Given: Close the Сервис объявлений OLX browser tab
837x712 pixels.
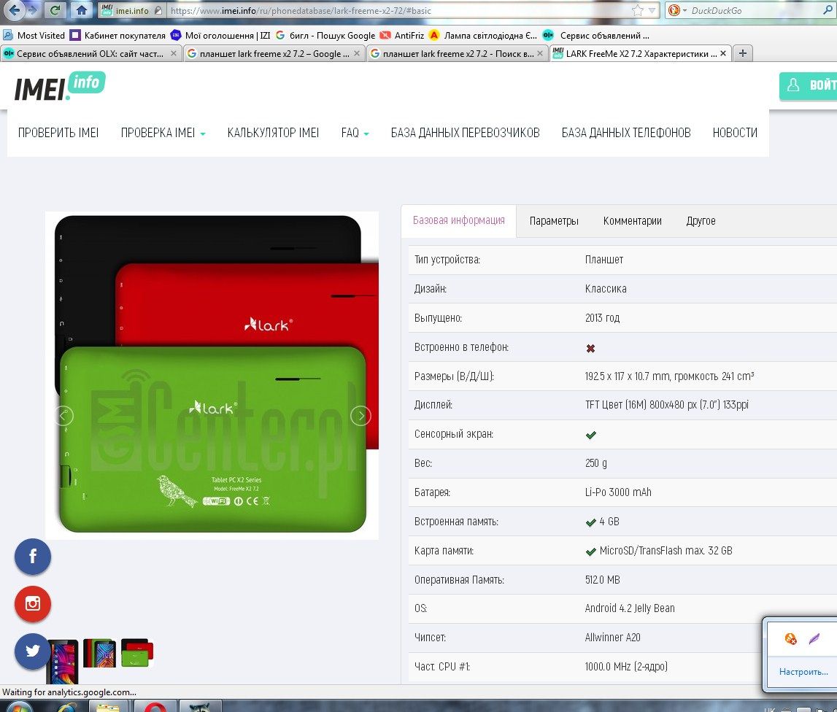Looking at the screenshot, I should 174,53.
